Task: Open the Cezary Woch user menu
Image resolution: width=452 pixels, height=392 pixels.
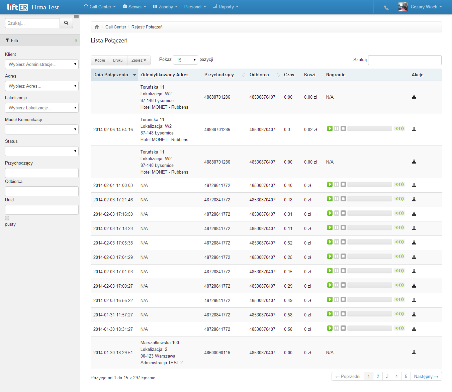Action: pyautogui.click(x=420, y=7)
